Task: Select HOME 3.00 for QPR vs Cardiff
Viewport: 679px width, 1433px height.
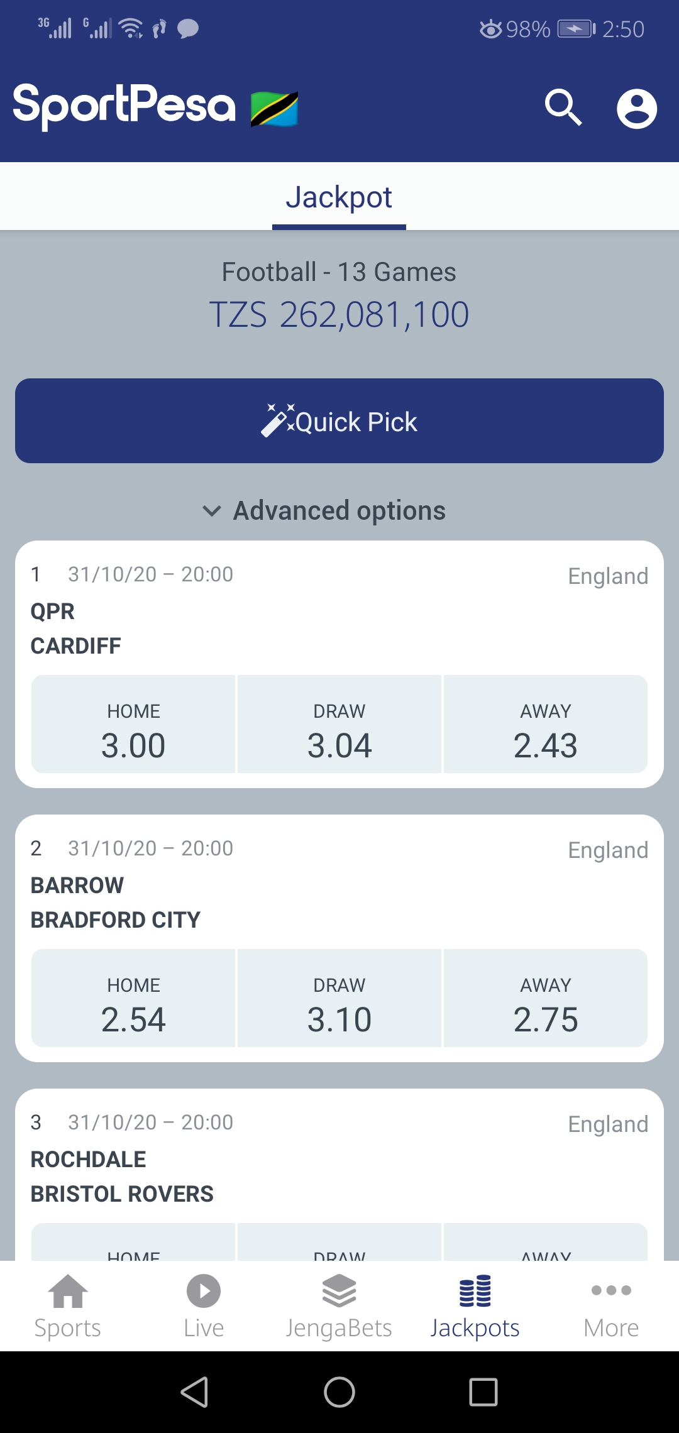Action: [133, 725]
